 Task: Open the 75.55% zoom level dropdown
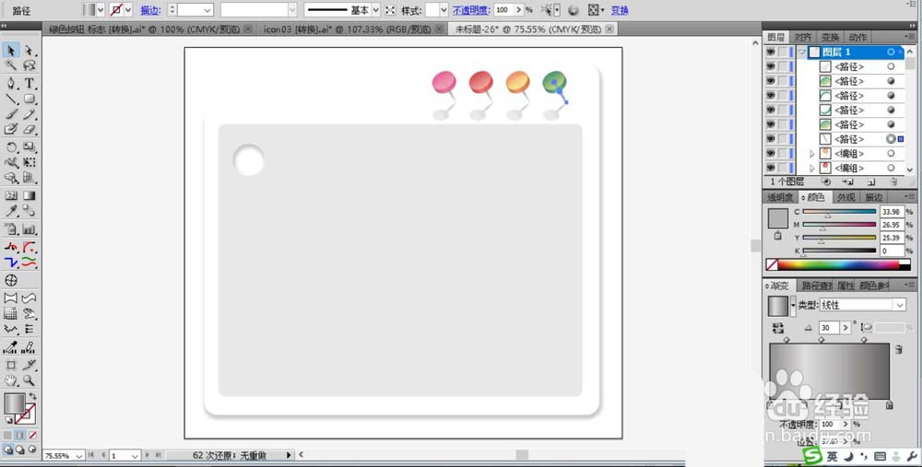(x=78, y=455)
